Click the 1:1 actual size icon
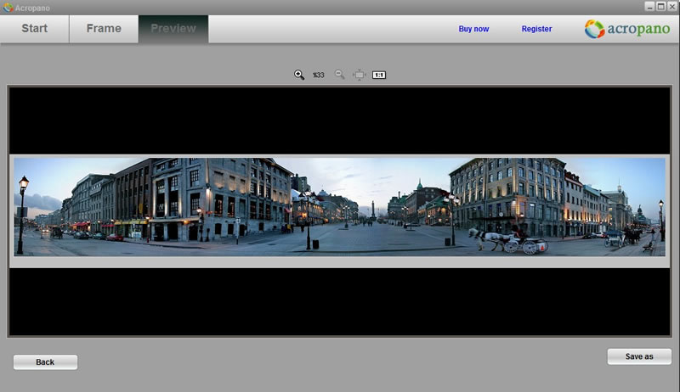 379,75
